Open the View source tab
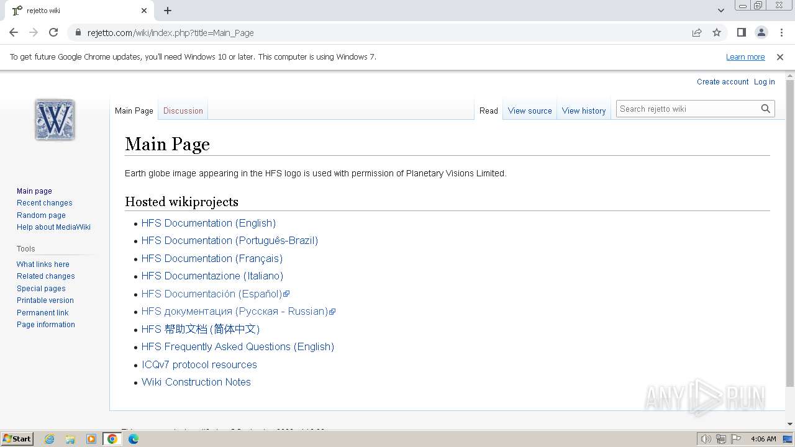Viewport: 795px width, 447px height. 530,111
